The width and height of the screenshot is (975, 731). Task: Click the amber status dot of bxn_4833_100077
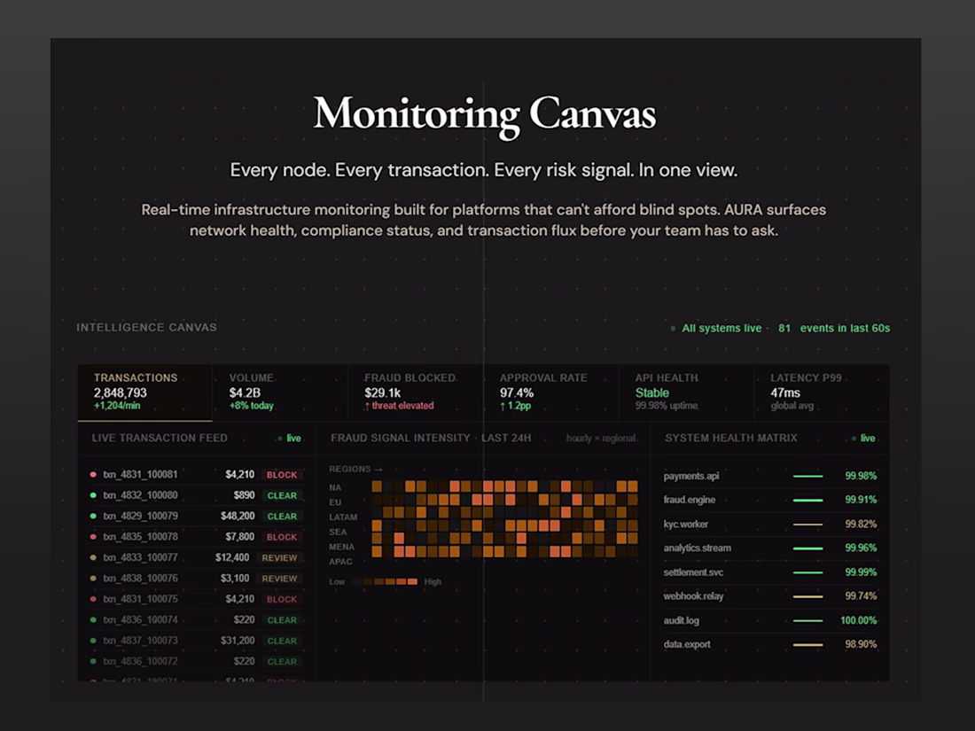(x=93, y=557)
